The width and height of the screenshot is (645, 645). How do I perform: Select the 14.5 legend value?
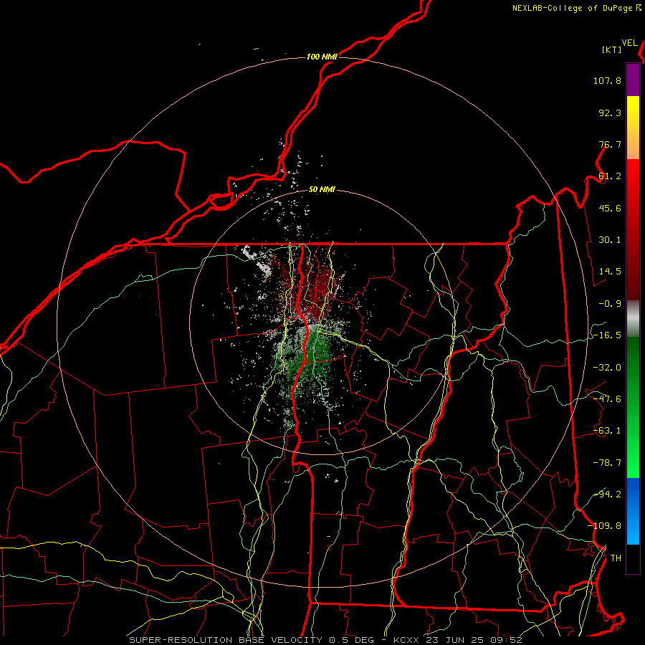[x=610, y=272]
